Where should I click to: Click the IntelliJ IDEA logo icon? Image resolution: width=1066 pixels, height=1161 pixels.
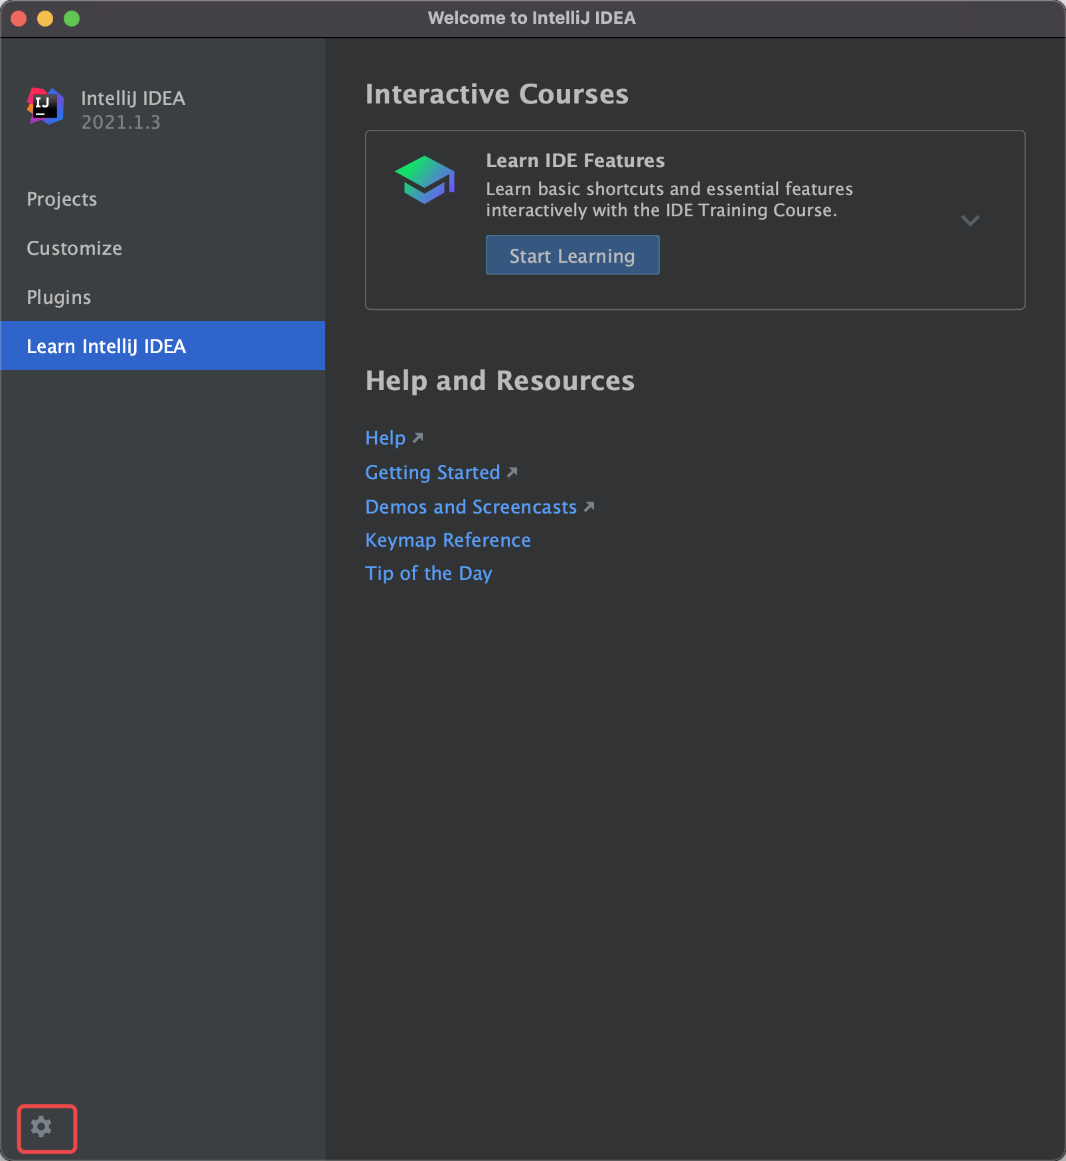point(45,106)
